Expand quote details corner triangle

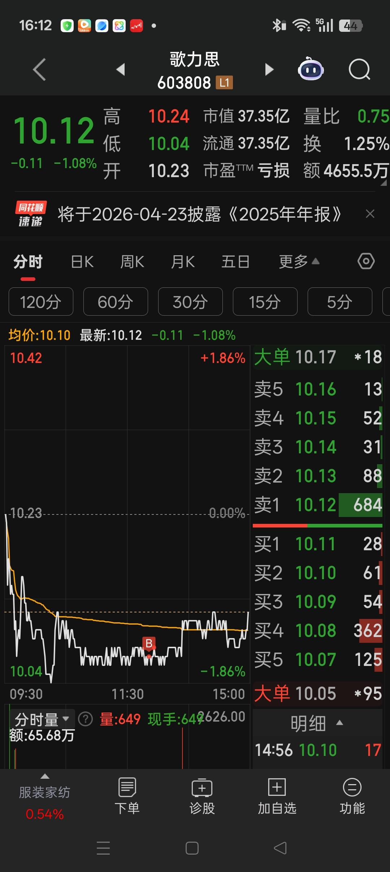pos(383,183)
